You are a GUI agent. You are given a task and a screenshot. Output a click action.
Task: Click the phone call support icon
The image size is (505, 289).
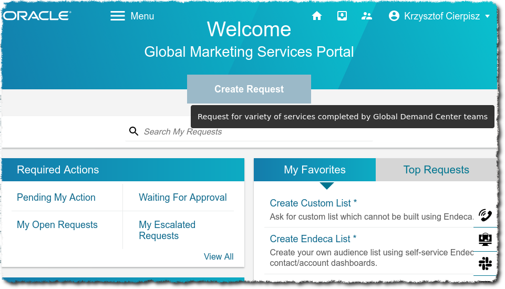485,215
